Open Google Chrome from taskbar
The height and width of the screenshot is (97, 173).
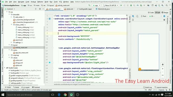pos(65,95)
